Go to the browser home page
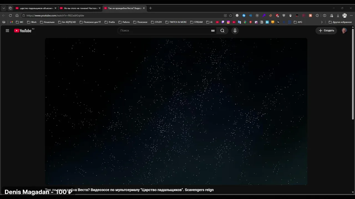This screenshot has width=355, height=199. click(17, 15)
